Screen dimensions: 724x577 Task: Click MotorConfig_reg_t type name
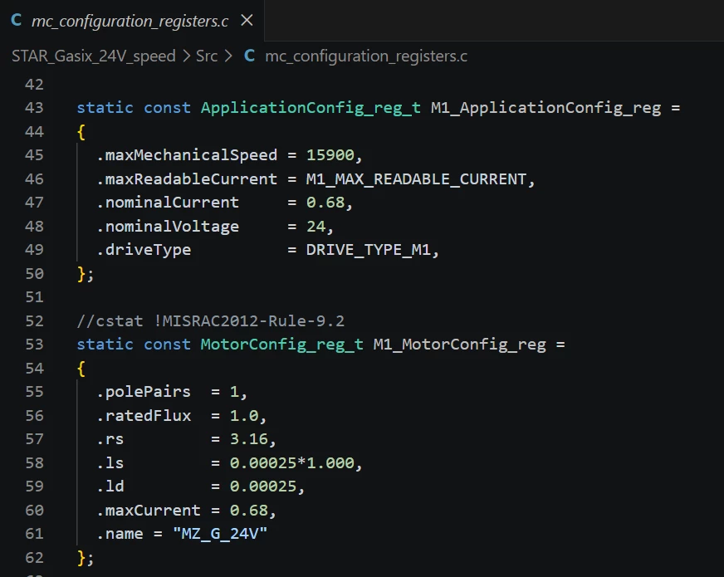click(x=281, y=345)
